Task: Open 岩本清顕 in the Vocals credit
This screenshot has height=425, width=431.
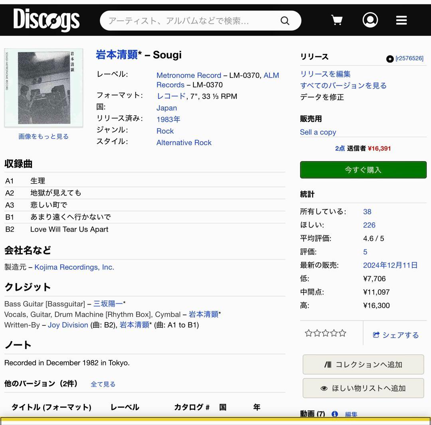Action: pos(204,314)
